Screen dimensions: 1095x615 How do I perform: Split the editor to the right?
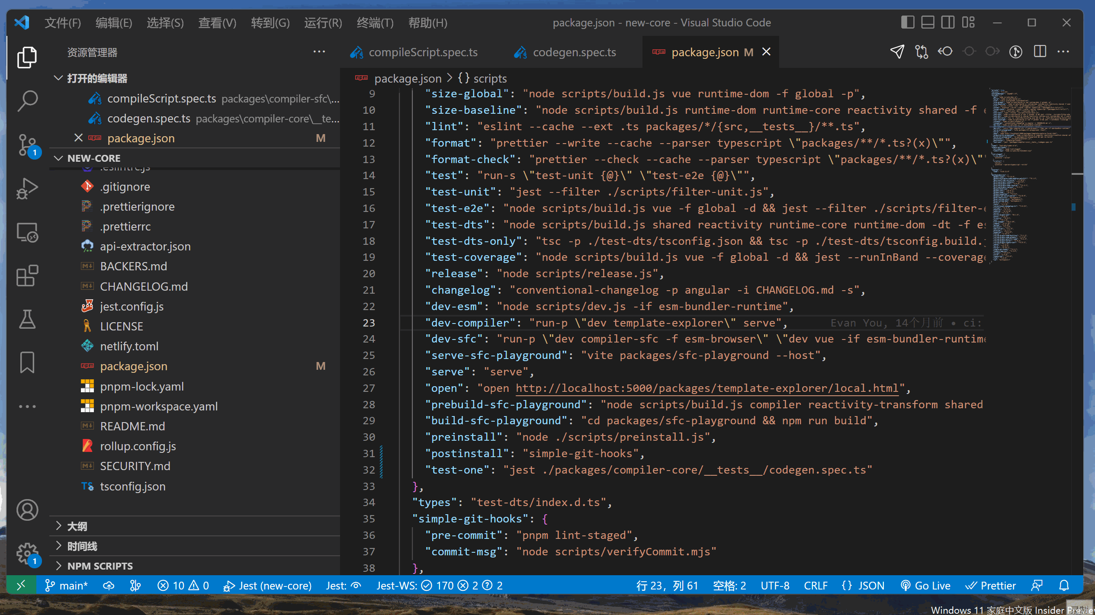click(1040, 52)
